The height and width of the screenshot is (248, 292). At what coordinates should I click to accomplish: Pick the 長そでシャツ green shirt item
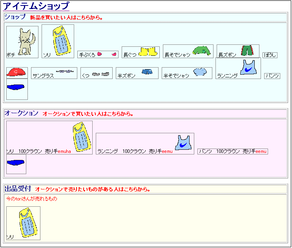[x=188, y=51]
